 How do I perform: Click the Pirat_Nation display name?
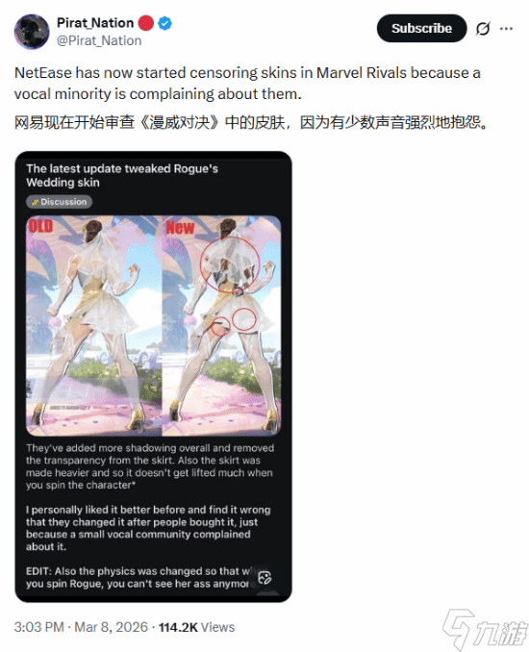coord(95,23)
